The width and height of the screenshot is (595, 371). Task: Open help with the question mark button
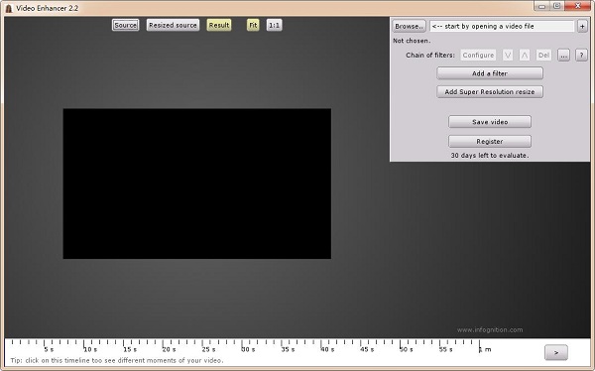pos(581,56)
